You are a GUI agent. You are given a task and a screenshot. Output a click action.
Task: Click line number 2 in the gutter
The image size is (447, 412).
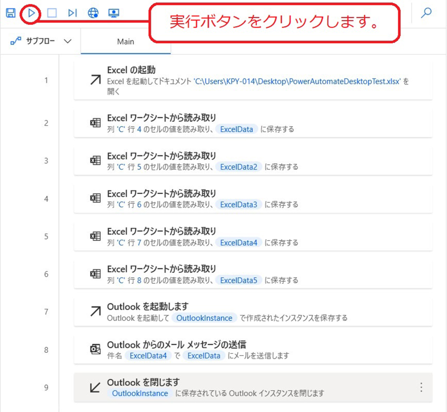click(46, 123)
